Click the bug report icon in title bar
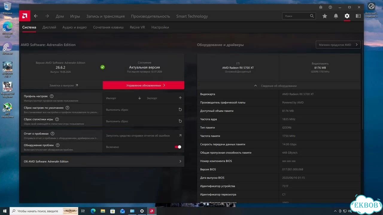This screenshot has width=383, height=215. click(x=321, y=7)
